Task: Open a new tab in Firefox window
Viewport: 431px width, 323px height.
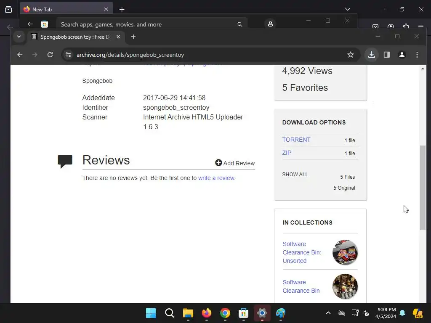Action: tap(122, 9)
